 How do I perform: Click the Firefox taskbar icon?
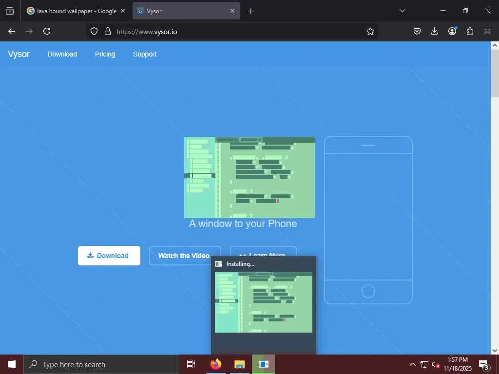216,364
